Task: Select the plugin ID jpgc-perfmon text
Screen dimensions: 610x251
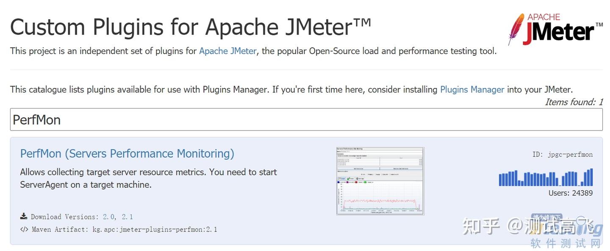Action: click(x=562, y=155)
